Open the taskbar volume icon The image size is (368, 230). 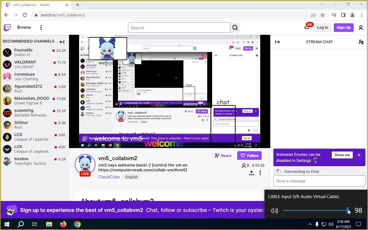pyautogui.click(x=331, y=224)
